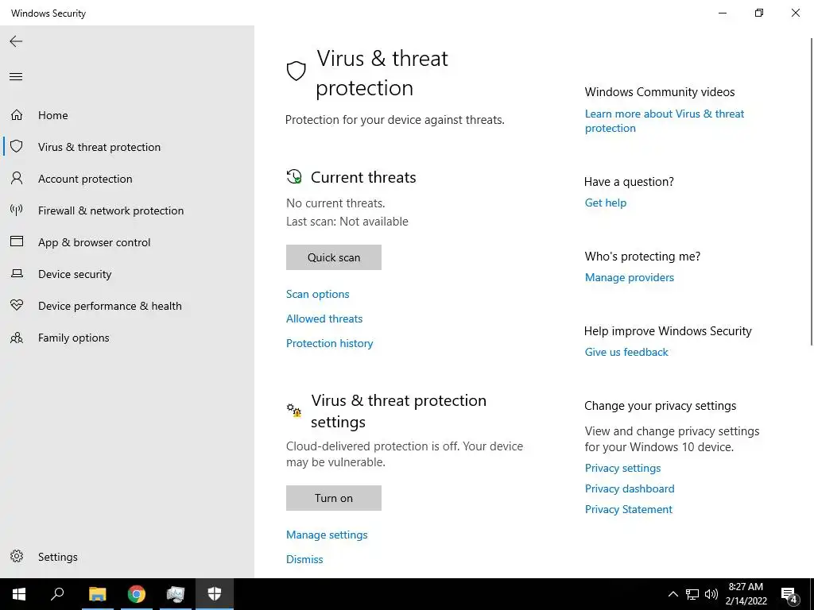Show hidden system tray icons
Viewport: 814px width, 610px height.
coord(673,594)
